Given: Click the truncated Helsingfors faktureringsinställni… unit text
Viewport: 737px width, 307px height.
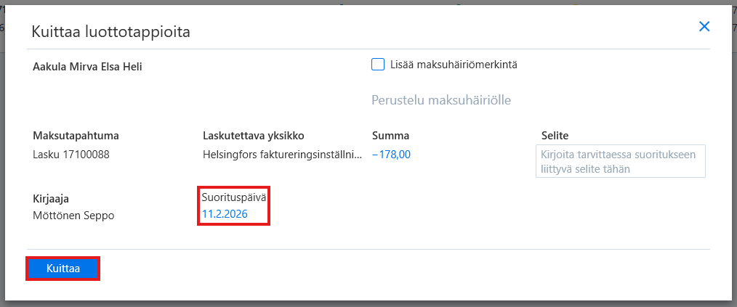Looking at the screenshot, I should tap(283, 155).
